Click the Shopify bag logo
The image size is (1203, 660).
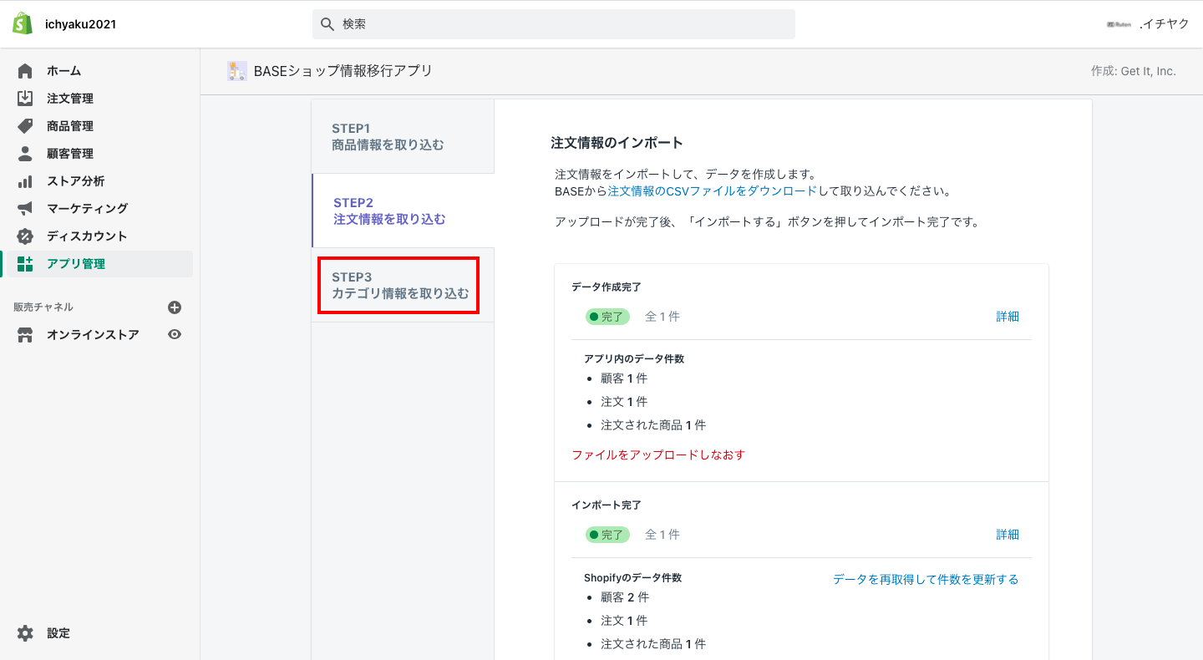pos(23,23)
